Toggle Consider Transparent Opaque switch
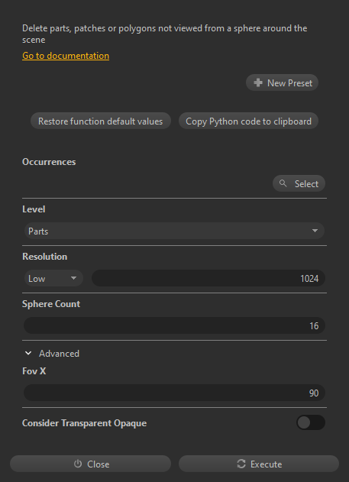 tap(311, 422)
